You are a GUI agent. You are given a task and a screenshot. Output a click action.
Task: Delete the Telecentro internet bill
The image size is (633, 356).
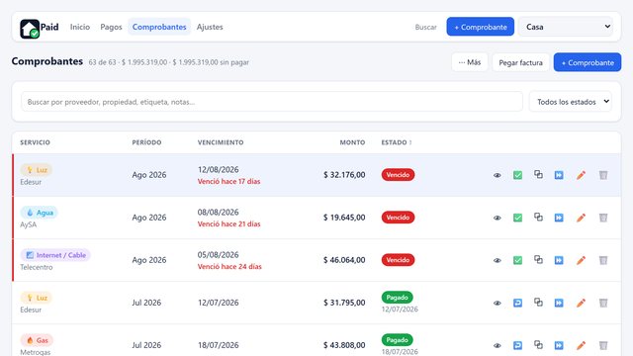point(603,260)
